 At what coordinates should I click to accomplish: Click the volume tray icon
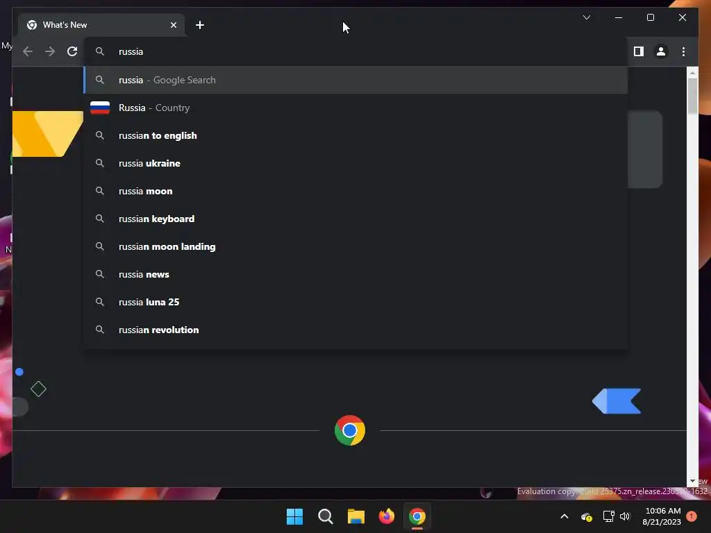click(625, 516)
